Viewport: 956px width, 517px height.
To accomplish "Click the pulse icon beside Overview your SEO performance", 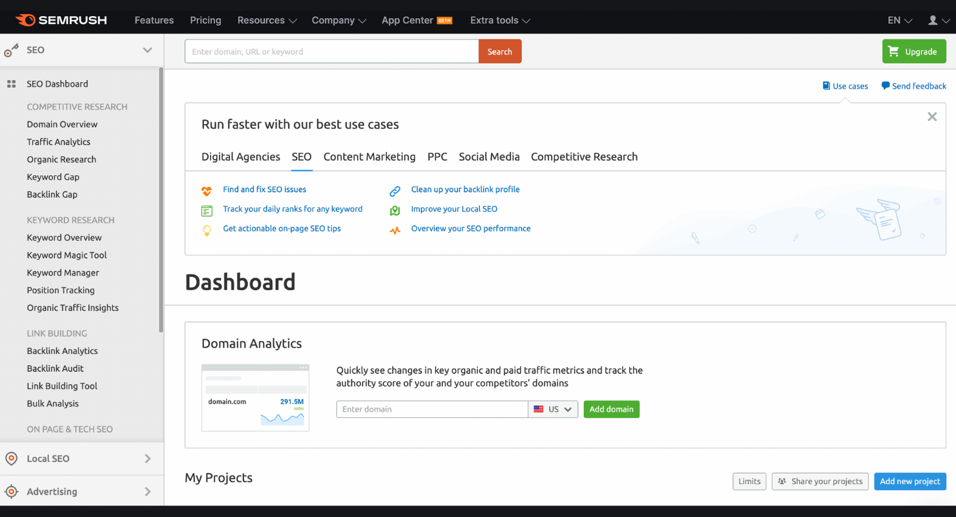I will [395, 230].
